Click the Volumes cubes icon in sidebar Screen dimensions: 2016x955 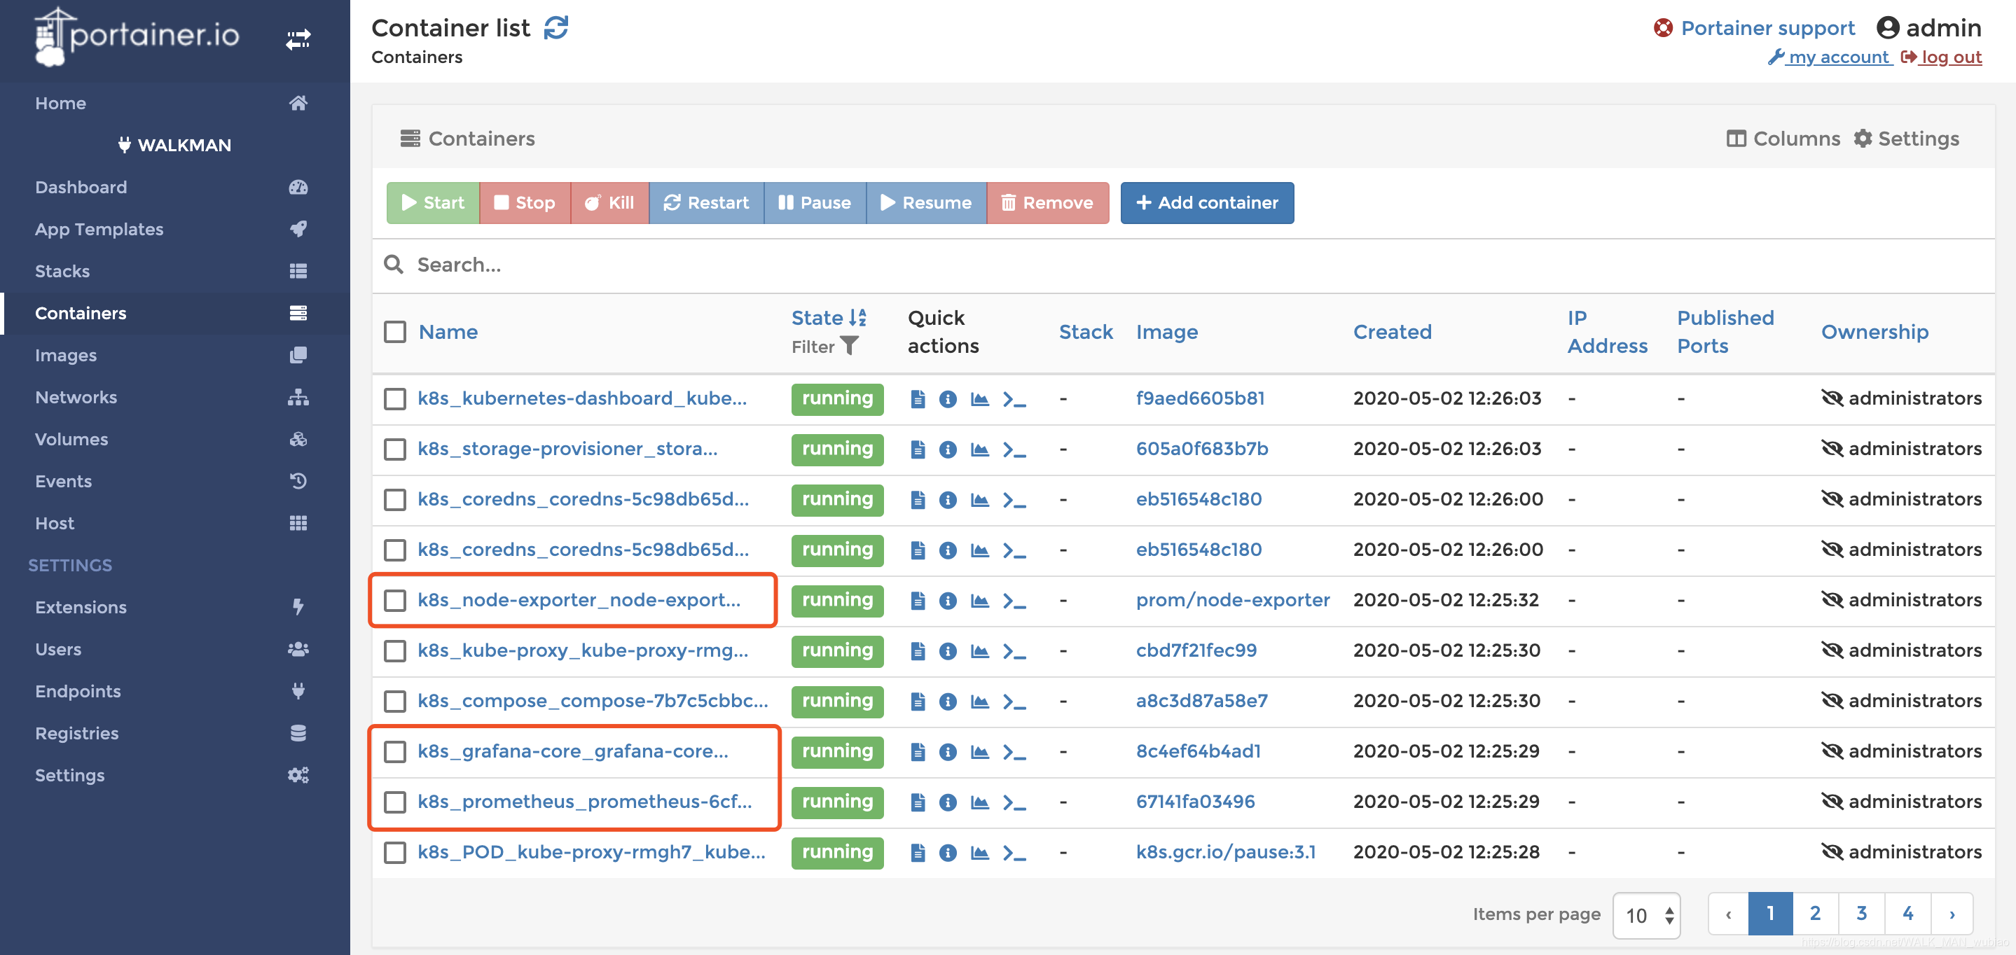point(298,439)
